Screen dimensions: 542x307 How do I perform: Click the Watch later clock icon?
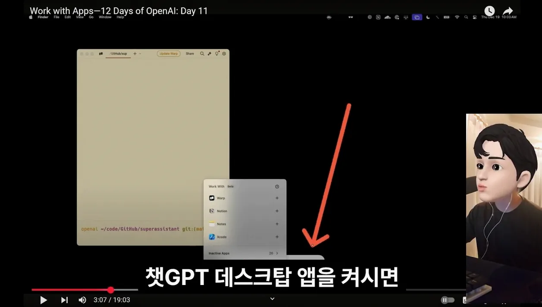pyautogui.click(x=489, y=11)
